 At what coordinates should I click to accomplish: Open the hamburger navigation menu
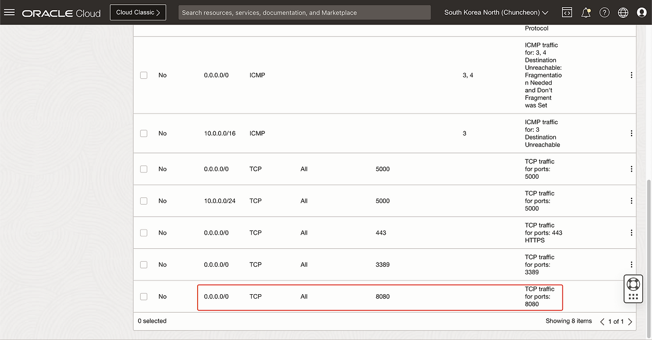9,13
